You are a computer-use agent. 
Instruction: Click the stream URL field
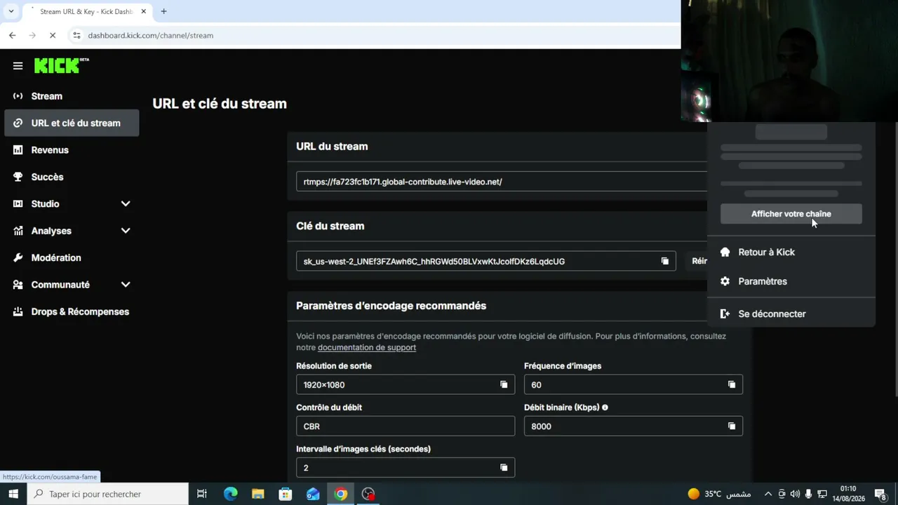click(502, 182)
